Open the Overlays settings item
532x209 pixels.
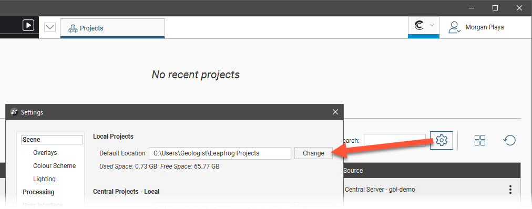click(45, 153)
